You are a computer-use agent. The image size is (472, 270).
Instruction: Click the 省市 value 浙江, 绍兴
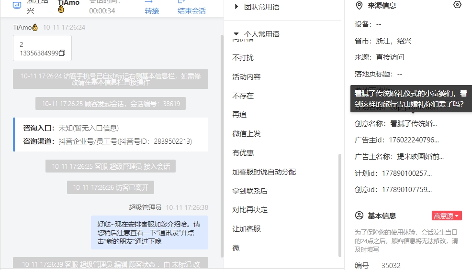click(x=393, y=41)
